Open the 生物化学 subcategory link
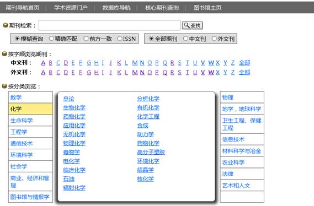314x206 pixels. coord(74,108)
